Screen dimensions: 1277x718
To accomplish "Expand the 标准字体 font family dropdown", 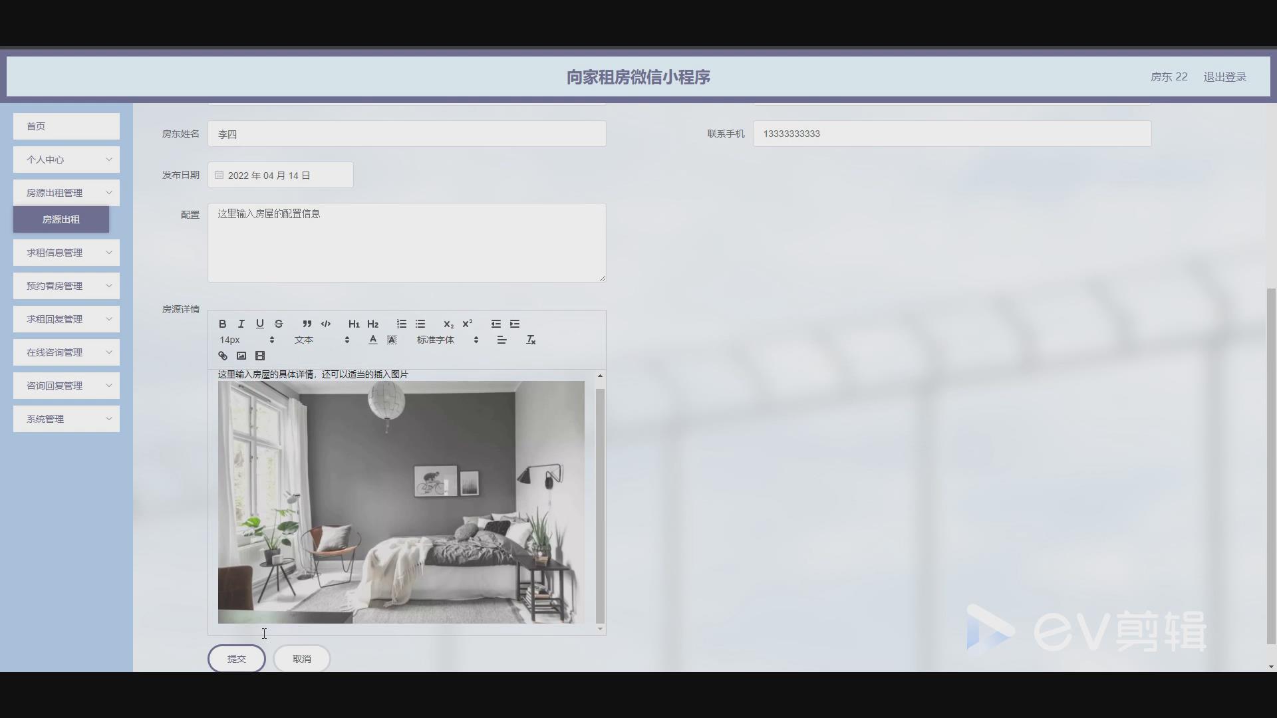I will 444,339.
